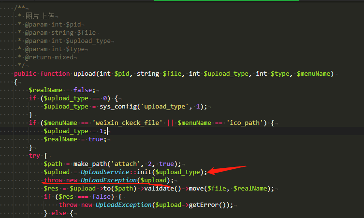
Task: Click the 'getError' method call
Action: (204, 205)
